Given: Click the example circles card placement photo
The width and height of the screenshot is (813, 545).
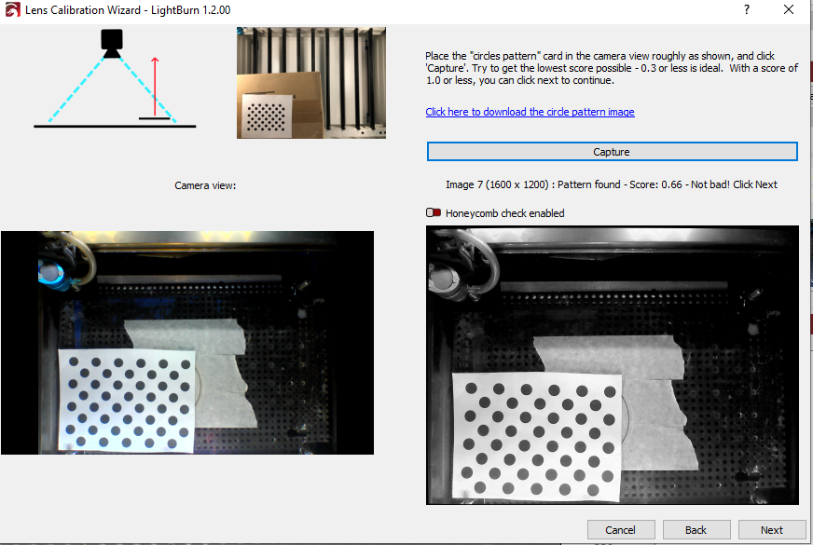Looking at the screenshot, I should [311, 83].
